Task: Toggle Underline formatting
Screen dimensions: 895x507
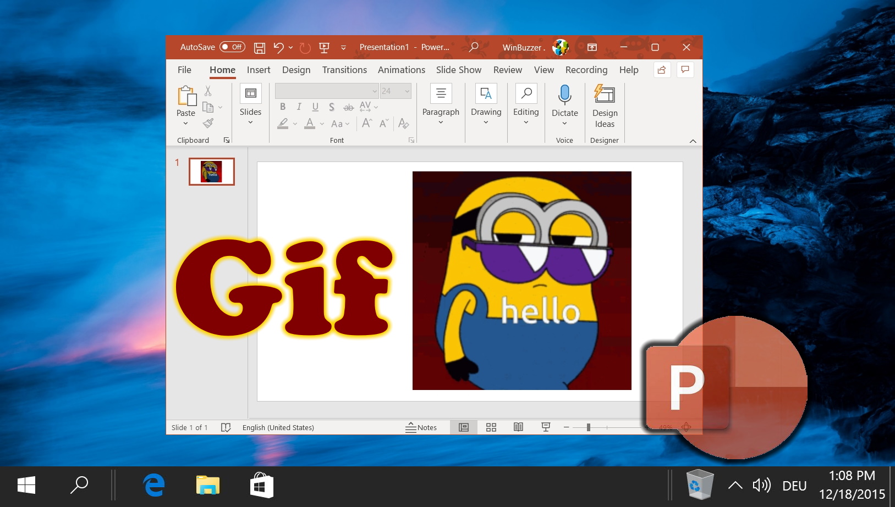Action: pyautogui.click(x=315, y=107)
